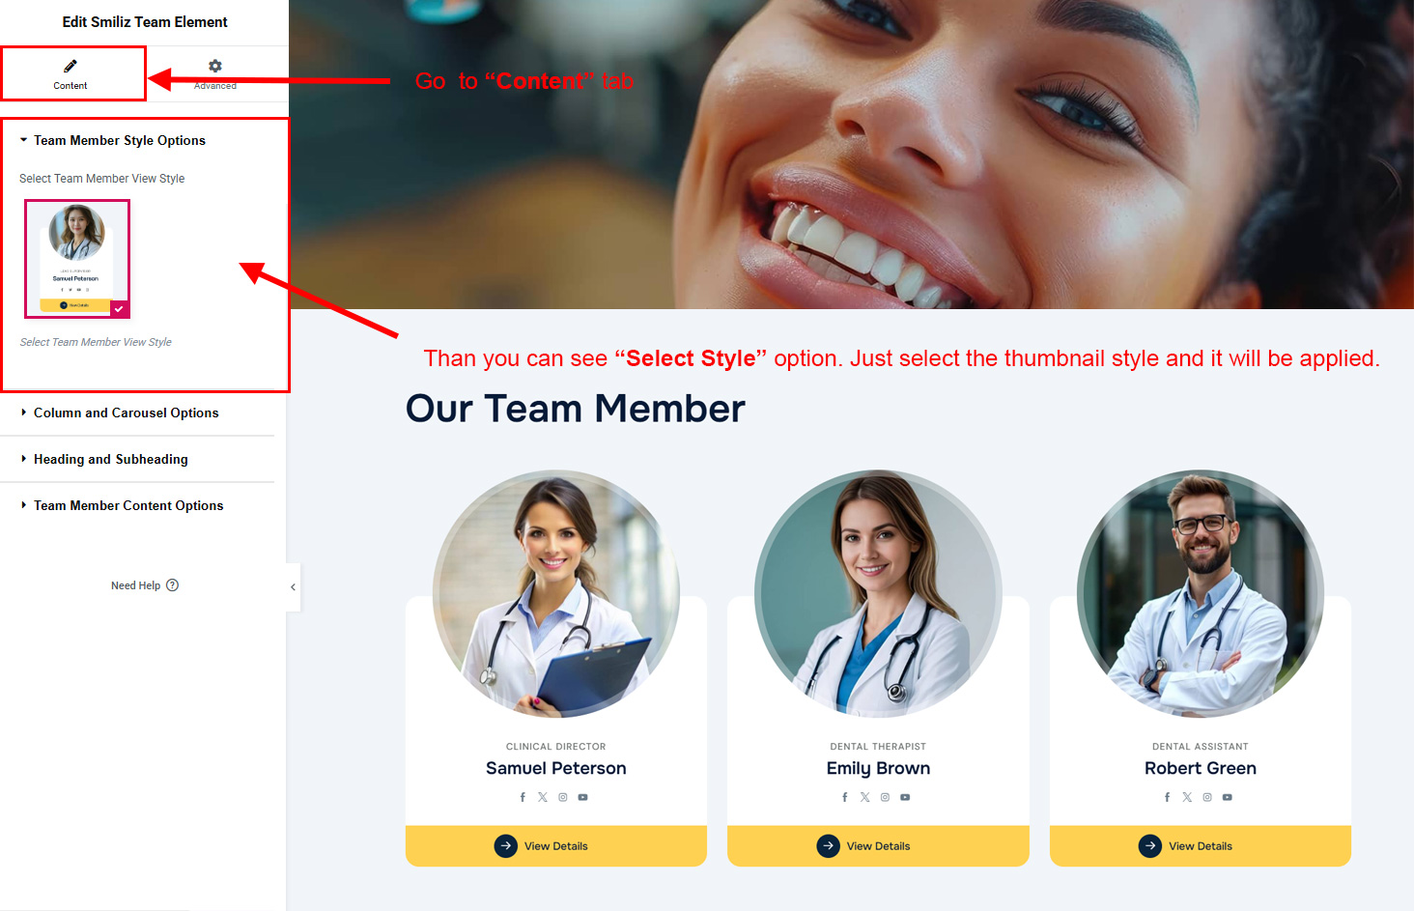The image size is (1414, 911).
Task: Click Samuel Peterson's YouTube icon
Action: [582, 797]
